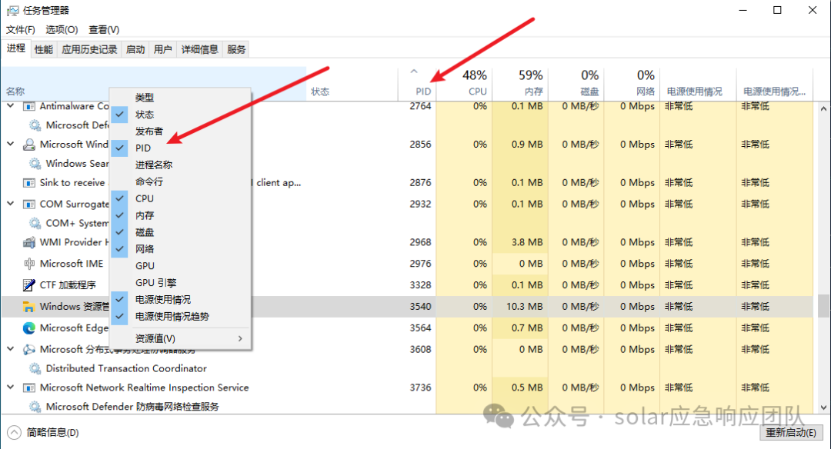Click the scrollbar down arrow

[823, 407]
